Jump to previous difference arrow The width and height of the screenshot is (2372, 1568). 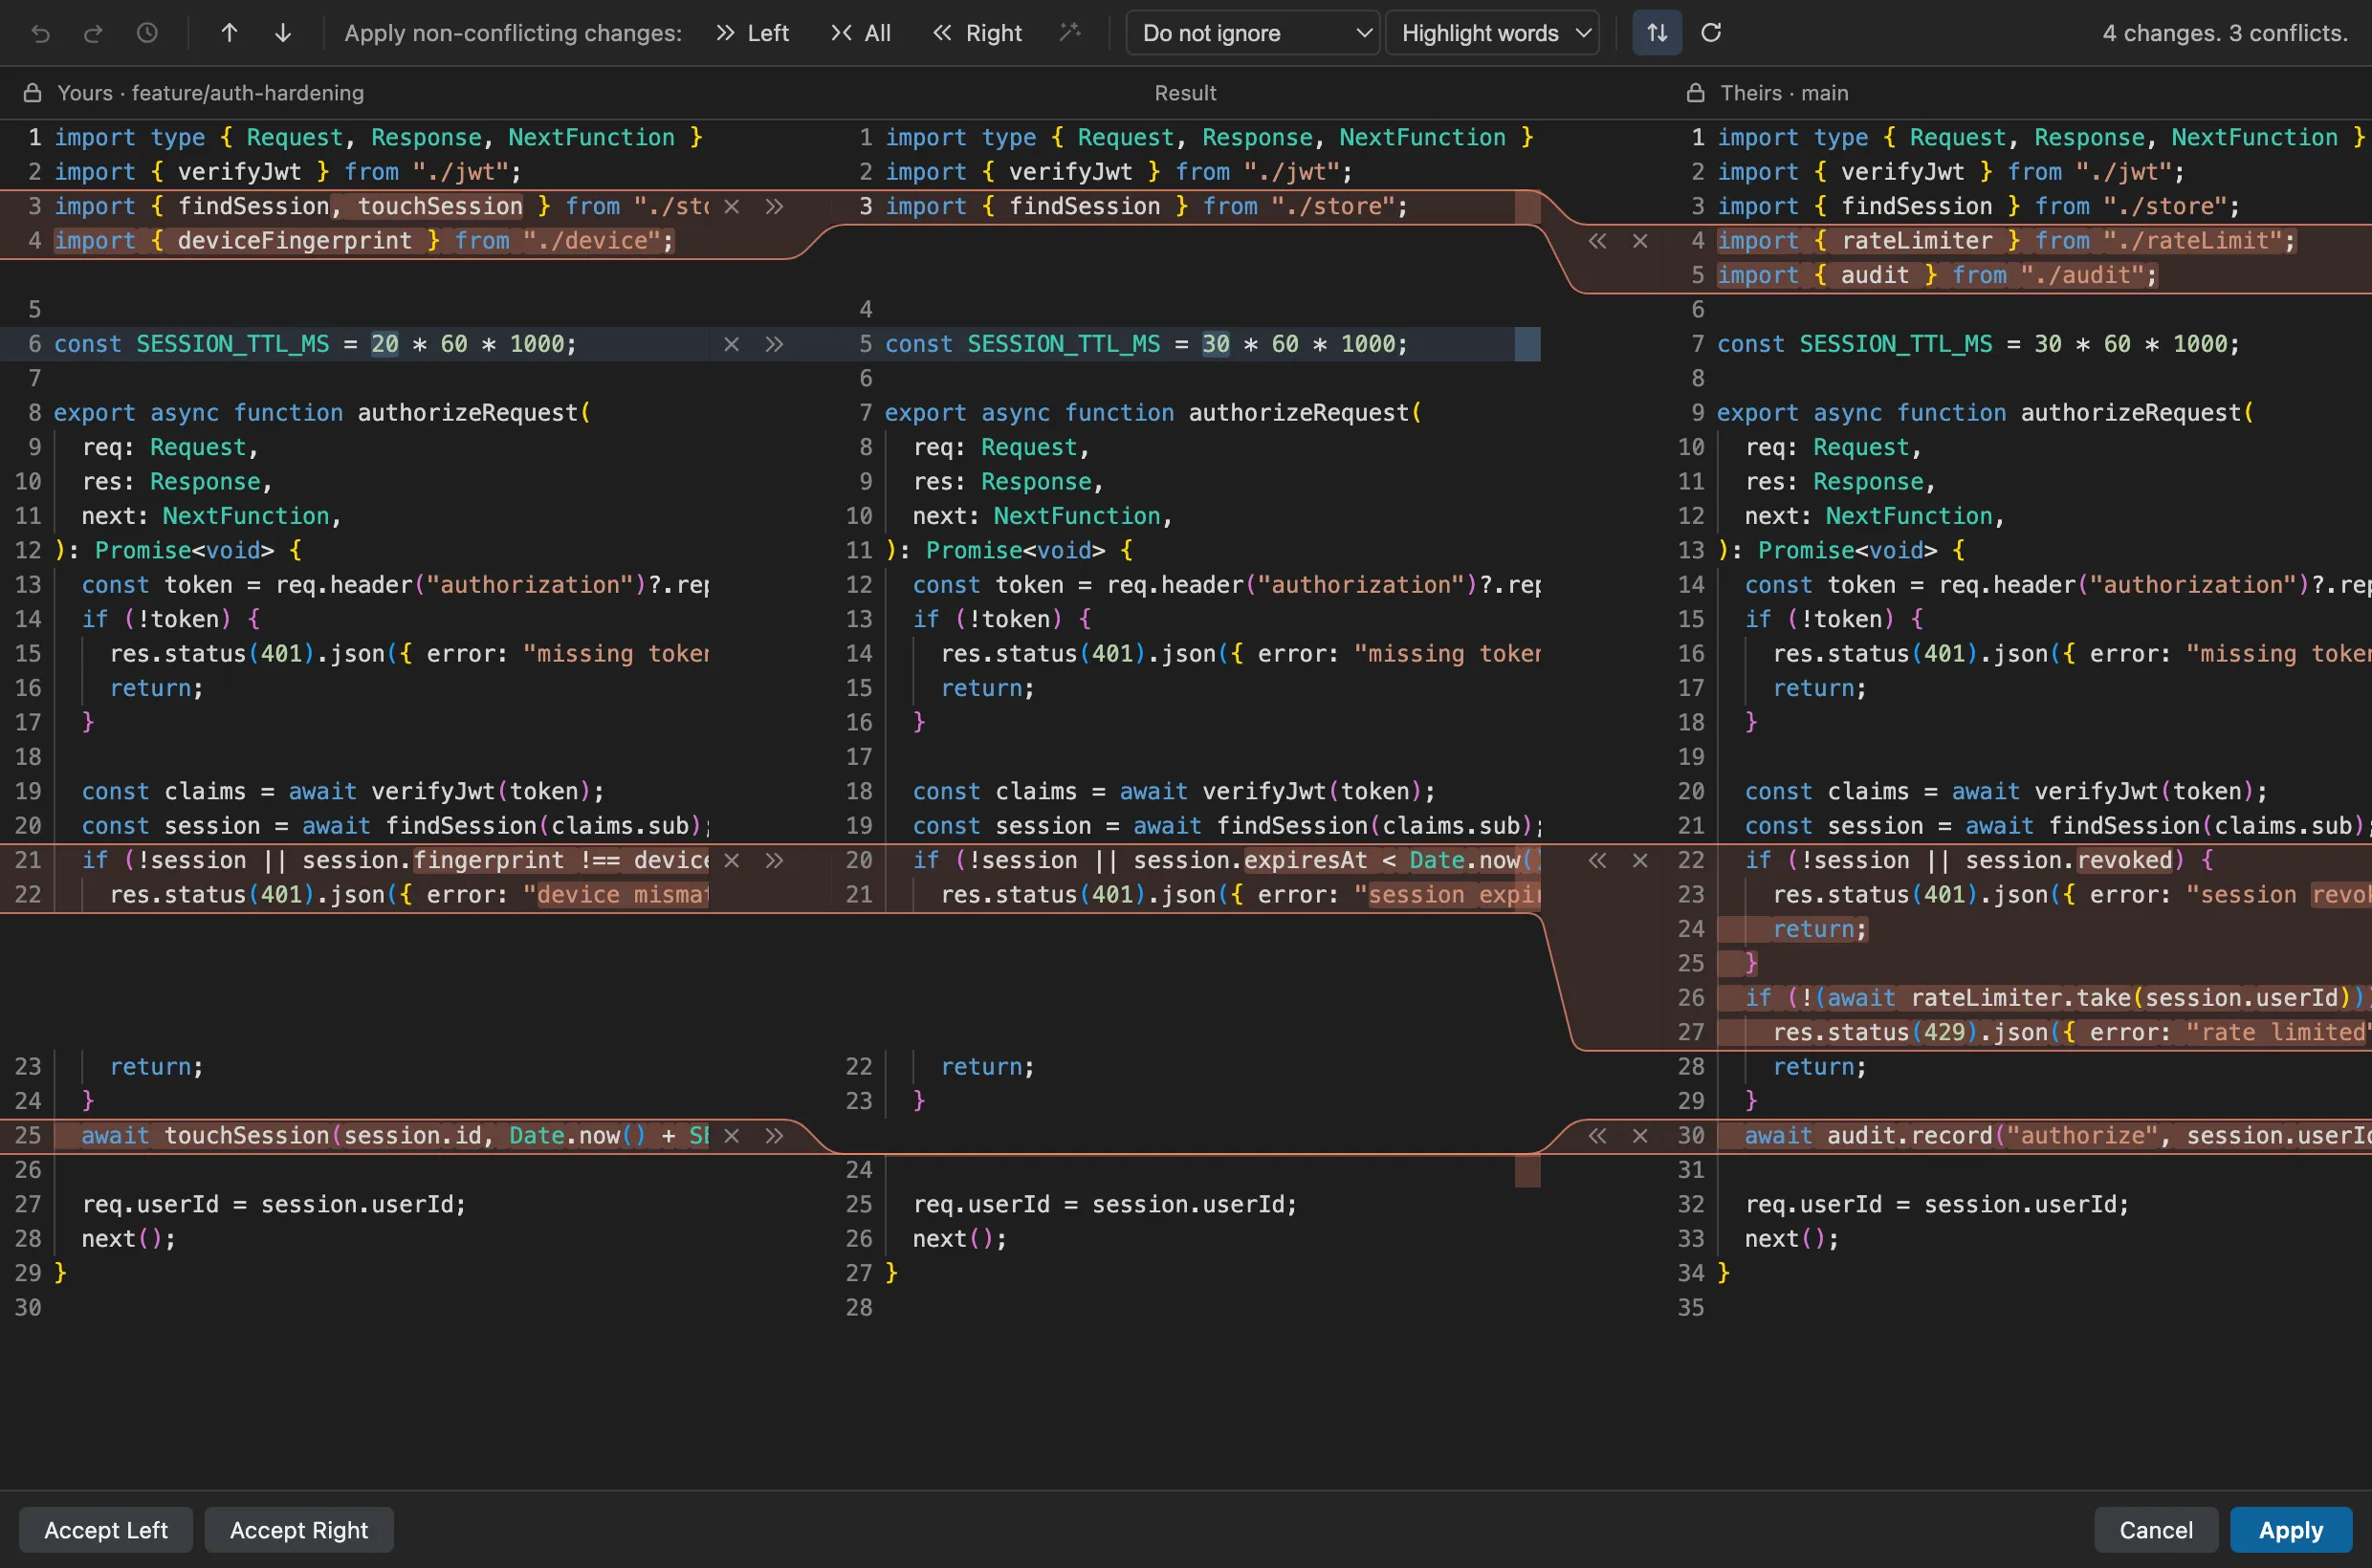[x=230, y=33]
